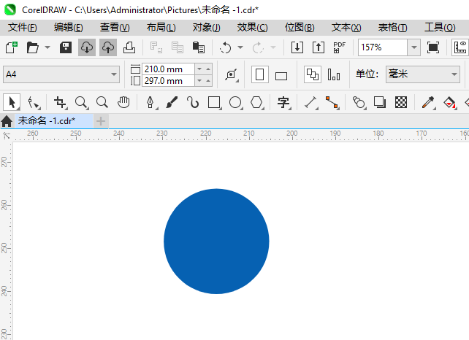Open the page width dropdown arrow
This screenshot has height=340, width=469.
coord(199,69)
